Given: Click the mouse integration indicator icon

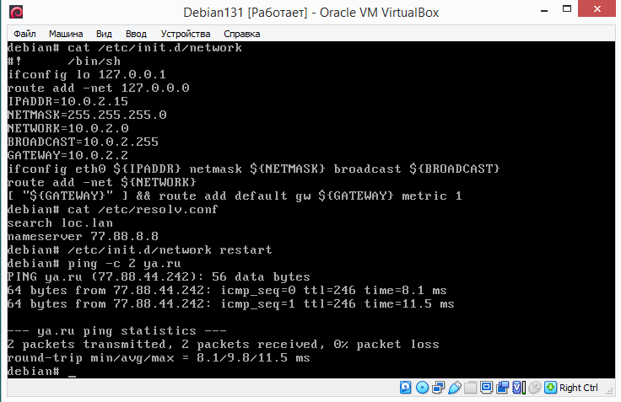Looking at the screenshot, I should click(533, 388).
